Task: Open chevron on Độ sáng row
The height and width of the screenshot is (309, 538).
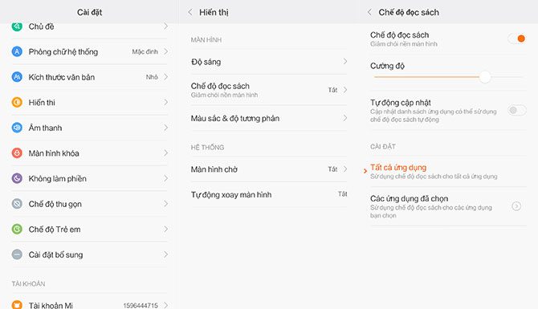Action: tap(345, 61)
